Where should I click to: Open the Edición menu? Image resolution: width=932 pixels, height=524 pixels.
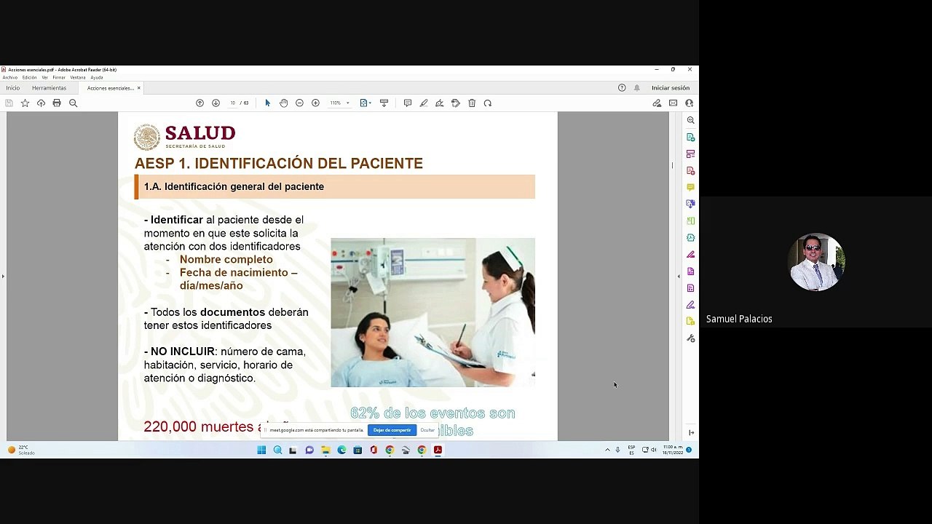pos(29,77)
